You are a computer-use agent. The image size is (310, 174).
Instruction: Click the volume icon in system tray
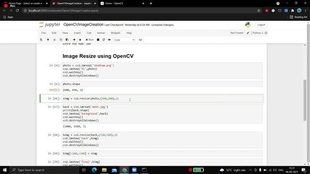pos(275,170)
